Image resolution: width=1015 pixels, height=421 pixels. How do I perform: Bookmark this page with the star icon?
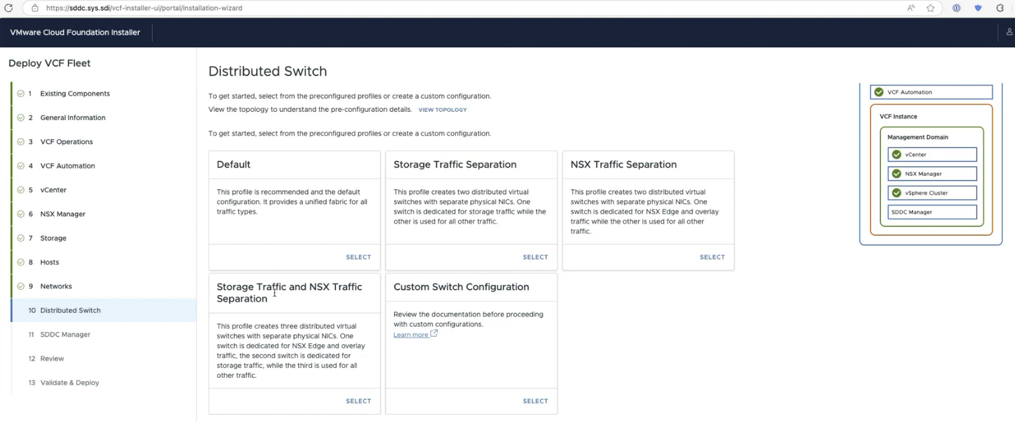point(930,8)
